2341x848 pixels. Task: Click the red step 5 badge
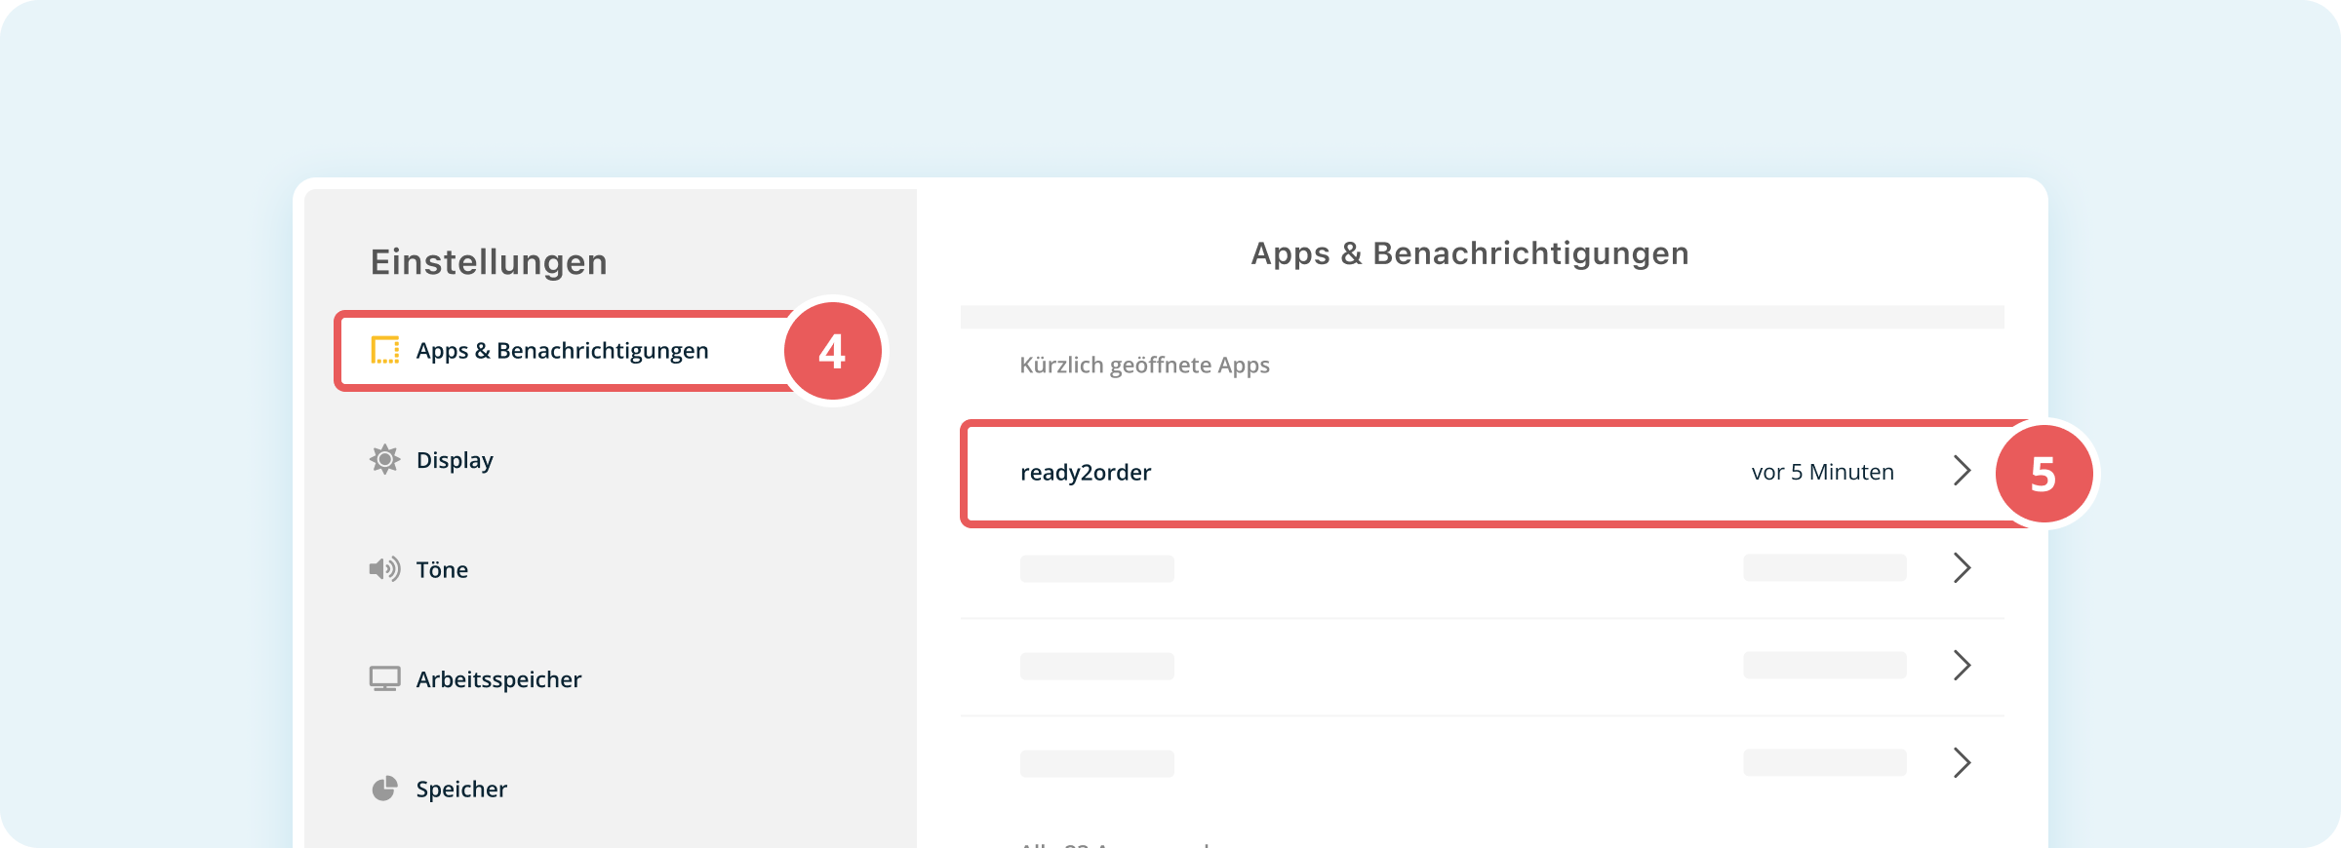click(x=2043, y=474)
